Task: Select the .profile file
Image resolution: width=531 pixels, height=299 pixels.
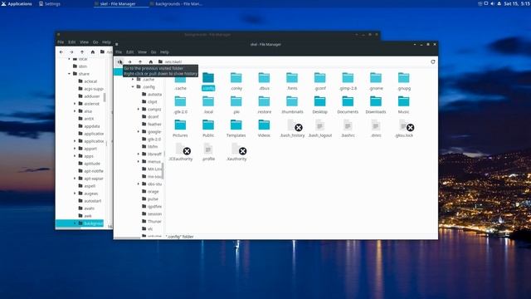Action: [x=208, y=152]
